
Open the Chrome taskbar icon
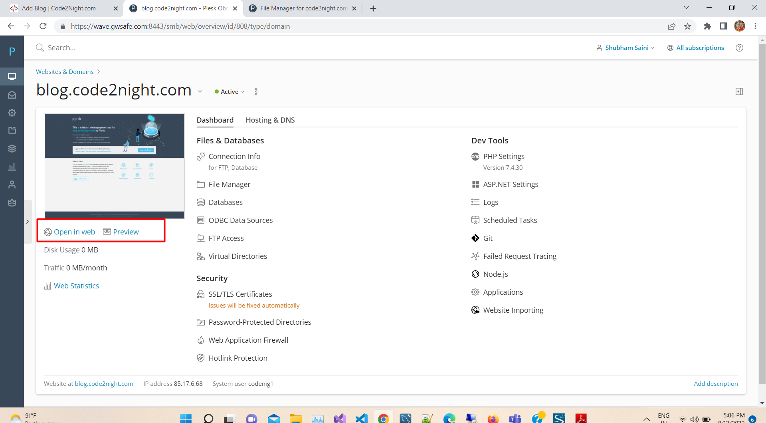383,418
